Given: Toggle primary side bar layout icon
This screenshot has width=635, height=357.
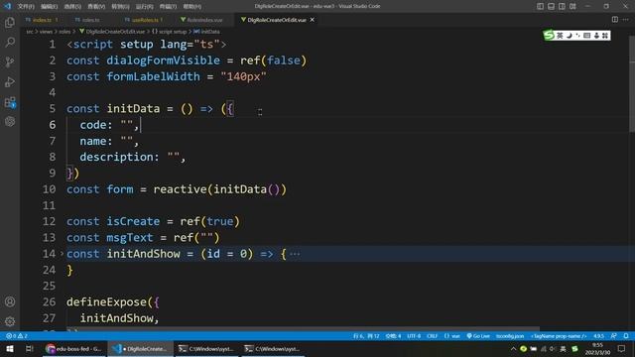Looking at the screenshot, I should pos(540,6).
